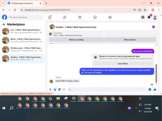Show hidden system tray icons

tap(136, 108)
